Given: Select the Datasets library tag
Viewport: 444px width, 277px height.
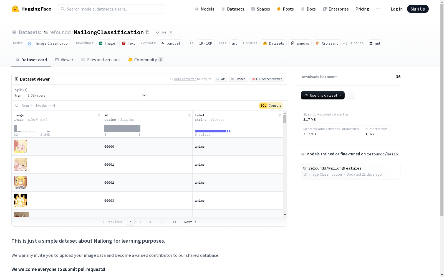Looking at the screenshot, I should (273, 43).
